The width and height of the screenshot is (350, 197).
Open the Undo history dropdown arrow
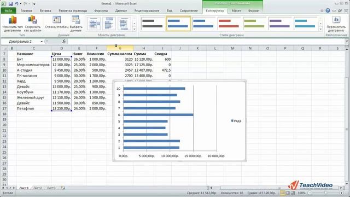pos(21,4)
